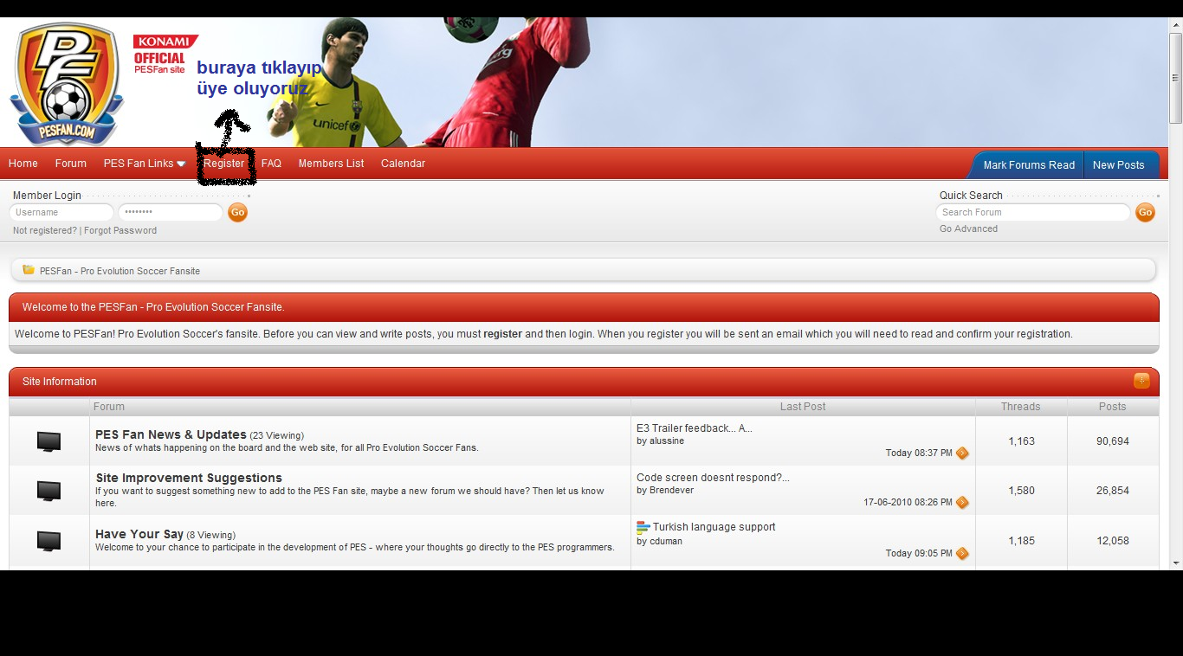Viewport: 1183px width, 656px height.
Task: Open the FAQ menu item
Action: pyautogui.click(x=271, y=164)
